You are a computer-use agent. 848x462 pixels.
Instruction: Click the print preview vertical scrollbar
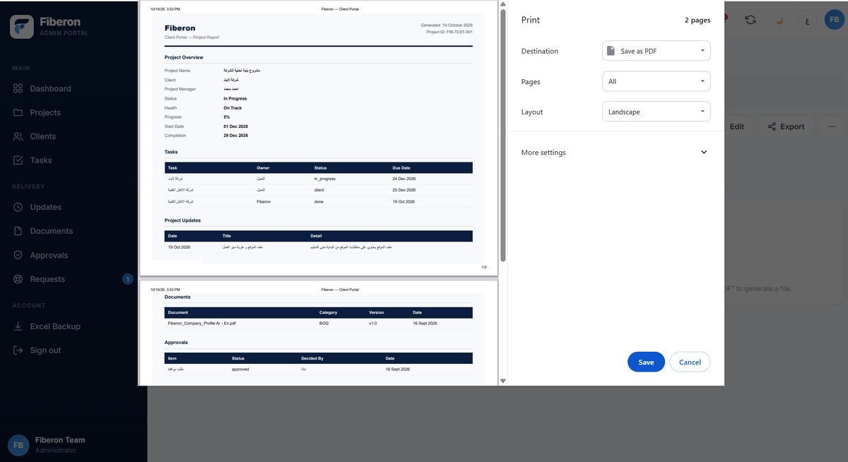tap(503, 134)
